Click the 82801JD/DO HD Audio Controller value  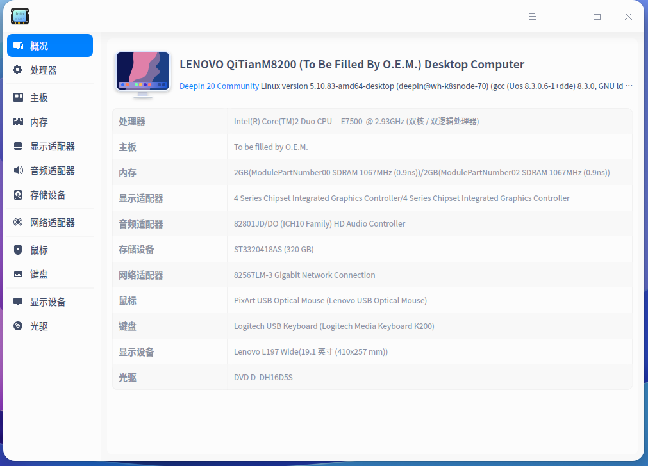click(x=319, y=223)
